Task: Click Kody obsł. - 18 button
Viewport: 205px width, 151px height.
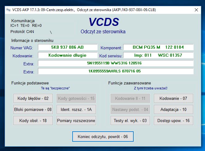Action: 33,120
